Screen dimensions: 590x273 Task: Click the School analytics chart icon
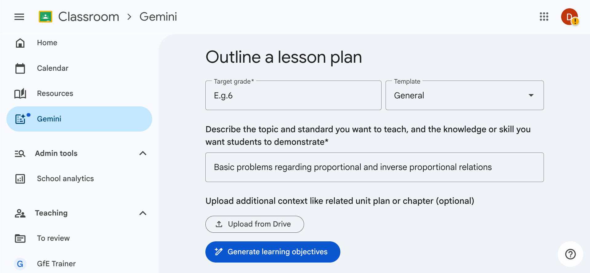(x=20, y=179)
